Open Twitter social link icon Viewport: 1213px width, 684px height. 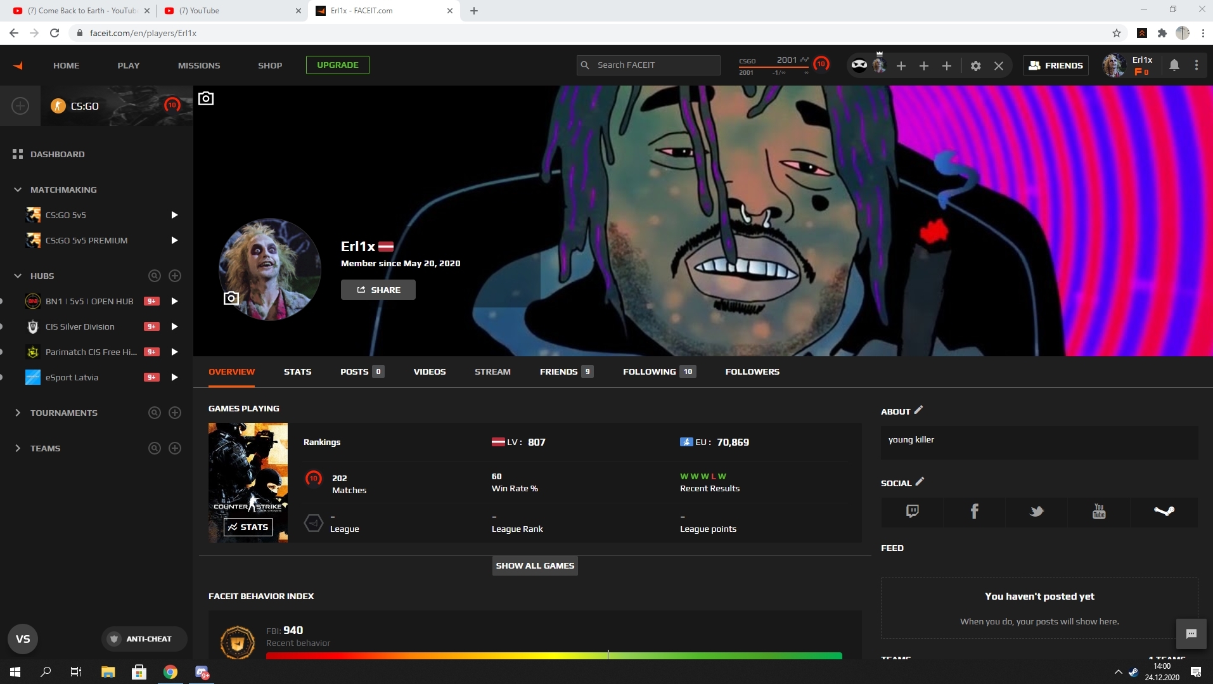(x=1037, y=511)
